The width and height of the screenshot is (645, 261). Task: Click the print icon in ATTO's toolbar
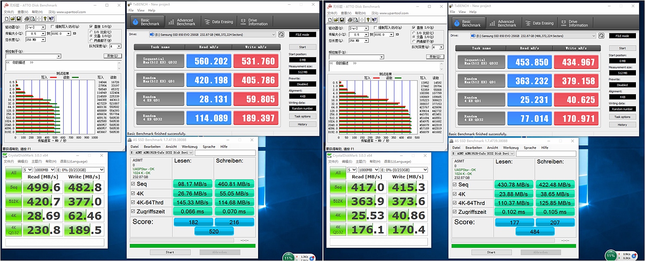pos(27,19)
